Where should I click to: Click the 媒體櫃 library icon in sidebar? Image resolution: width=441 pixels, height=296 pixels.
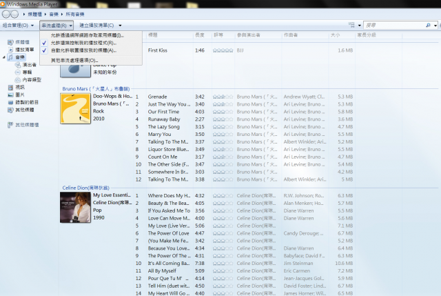10,42
